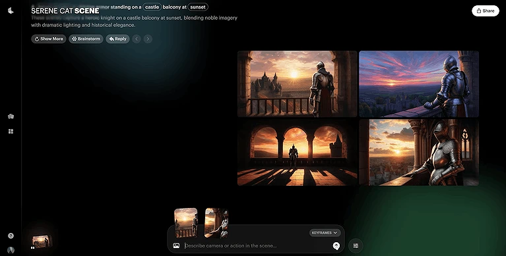The width and height of the screenshot is (506, 256).
Task: Open the boards icon in left sidebar
Action: [x=11, y=116]
